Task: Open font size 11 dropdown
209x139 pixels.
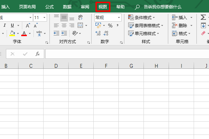Action: click(x=44, y=17)
